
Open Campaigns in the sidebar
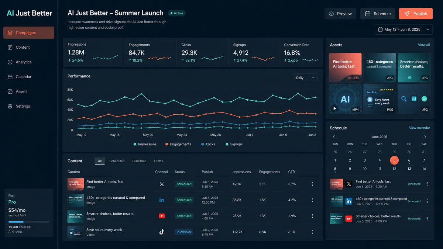pyautogui.click(x=29, y=32)
